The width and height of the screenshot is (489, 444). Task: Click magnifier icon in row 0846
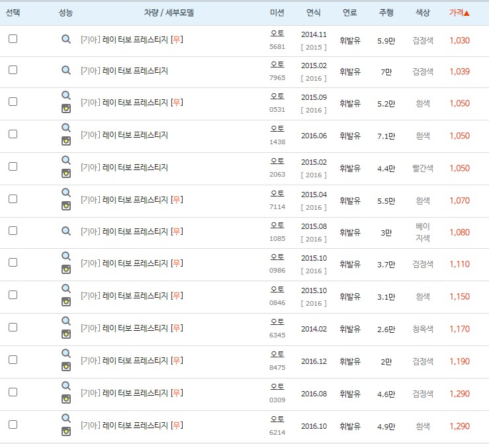pyautogui.click(x=66, y=289)
